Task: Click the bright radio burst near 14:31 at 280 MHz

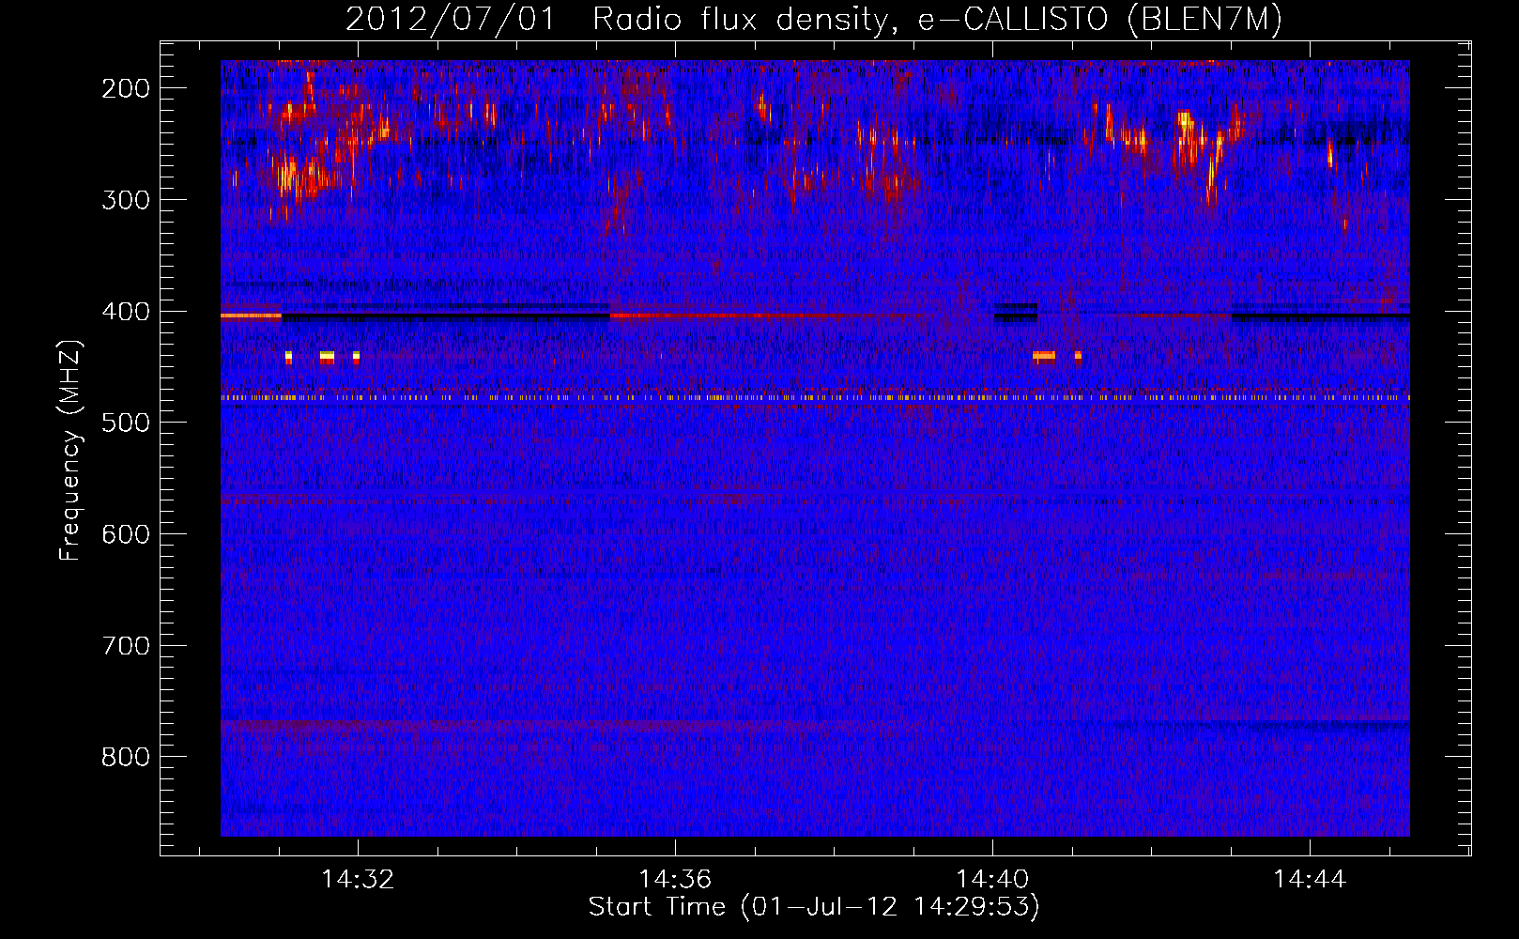Action: (299, 177)
